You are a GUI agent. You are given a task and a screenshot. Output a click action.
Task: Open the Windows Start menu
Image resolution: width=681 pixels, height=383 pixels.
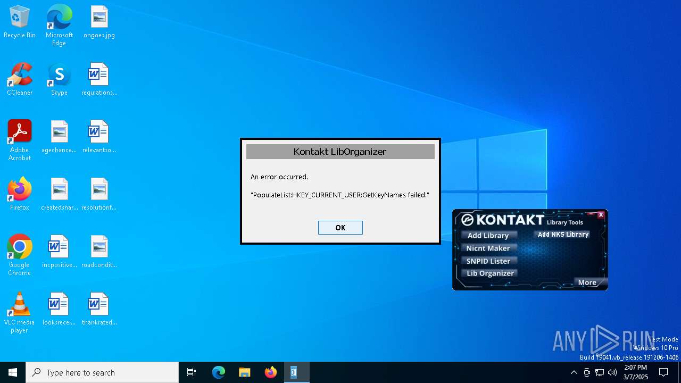coord(13,372)
